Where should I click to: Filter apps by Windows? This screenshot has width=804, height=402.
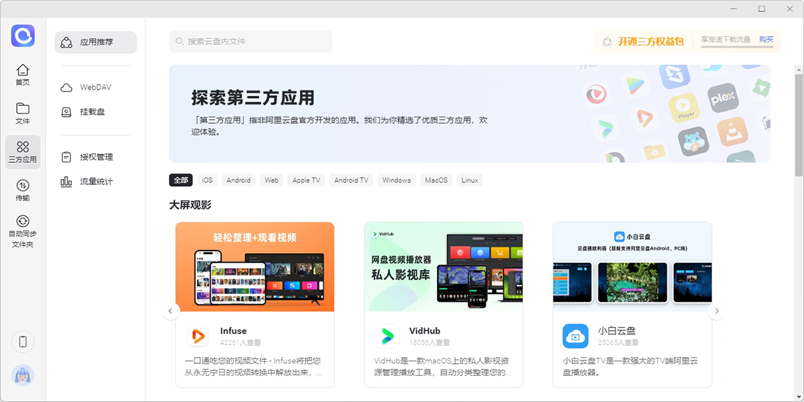pos(397,180)
